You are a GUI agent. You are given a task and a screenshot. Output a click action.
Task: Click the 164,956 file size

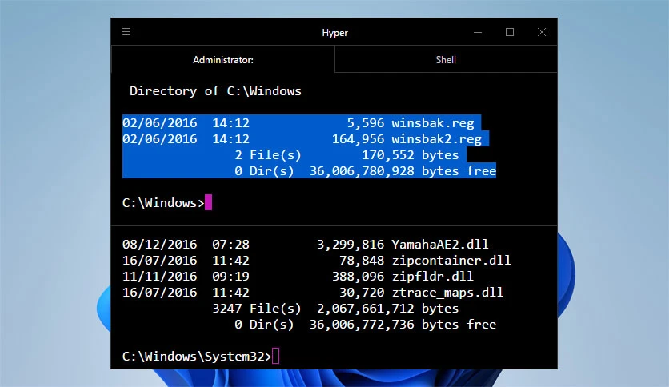[x=358, y=139]
